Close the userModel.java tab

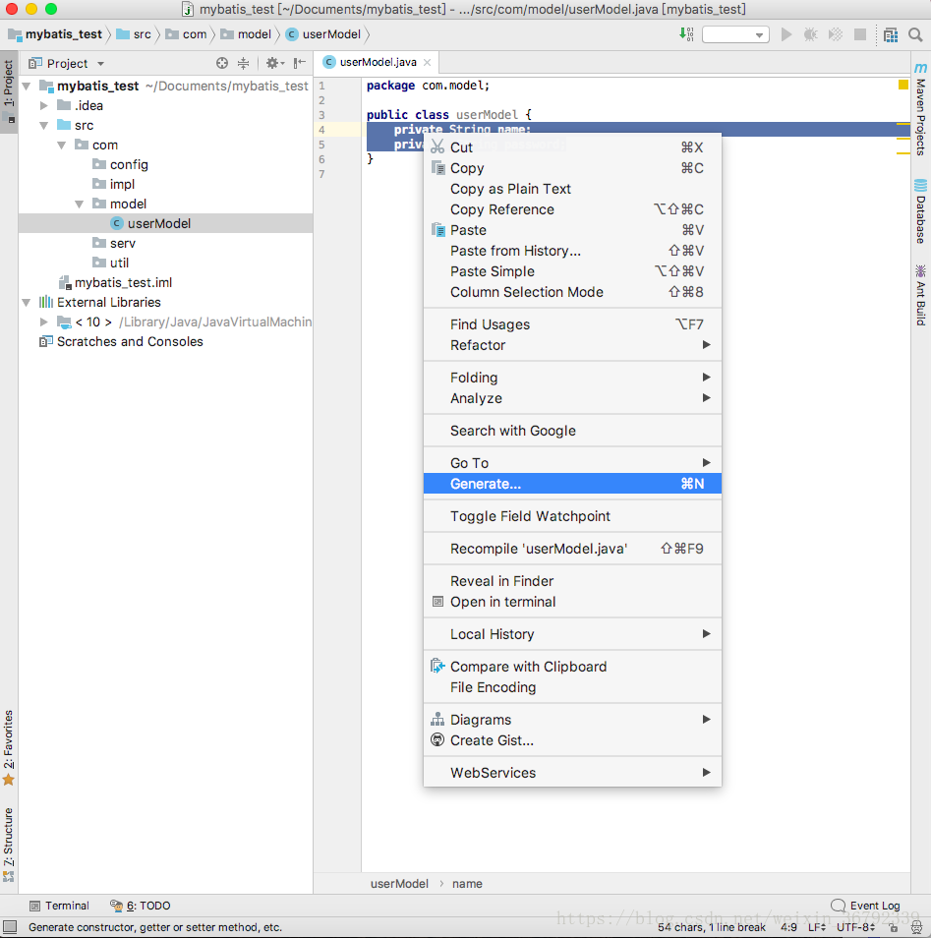pyautogui.click(x=428, y=62)
